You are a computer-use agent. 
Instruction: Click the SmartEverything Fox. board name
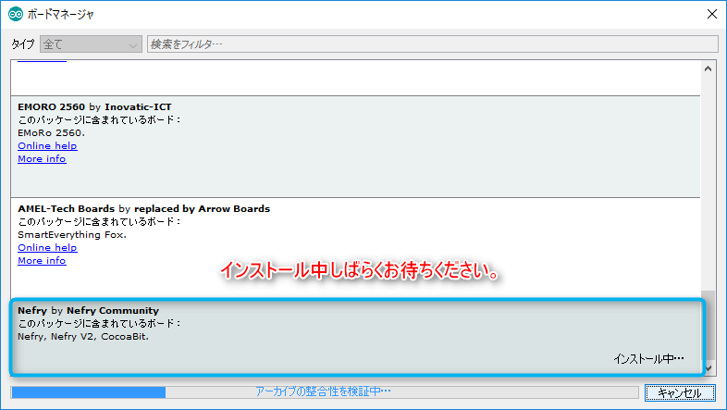(72, 235)
